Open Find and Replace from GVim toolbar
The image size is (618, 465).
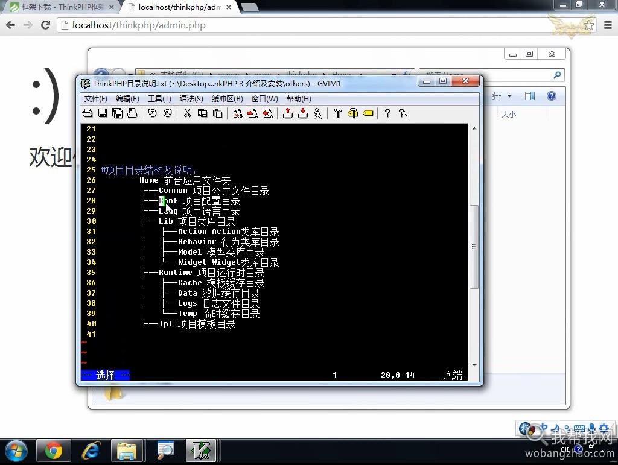[x=237, y=113]
